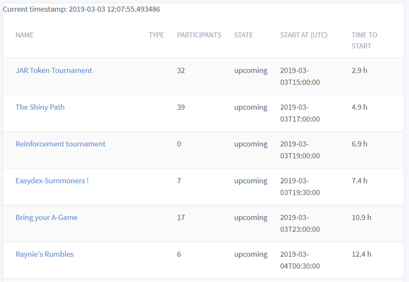The image size is (409, 282).
Task: Click the TYPE column header
Action: pyautogui.click(x=156, y=35)
